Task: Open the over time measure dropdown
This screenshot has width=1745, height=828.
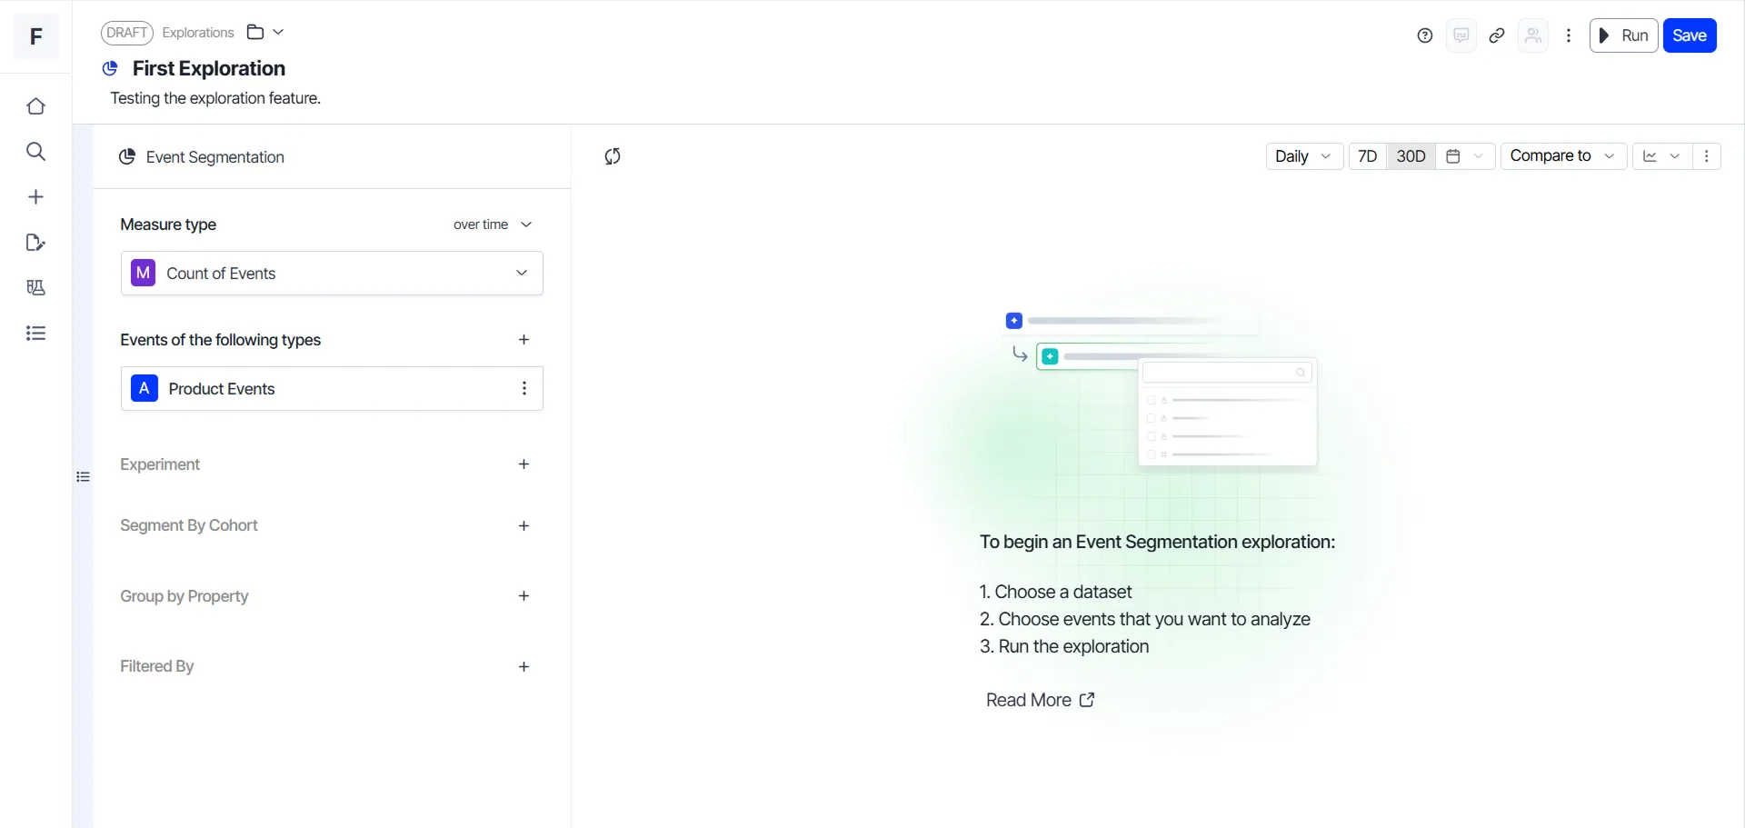Action: pos(493,224)
